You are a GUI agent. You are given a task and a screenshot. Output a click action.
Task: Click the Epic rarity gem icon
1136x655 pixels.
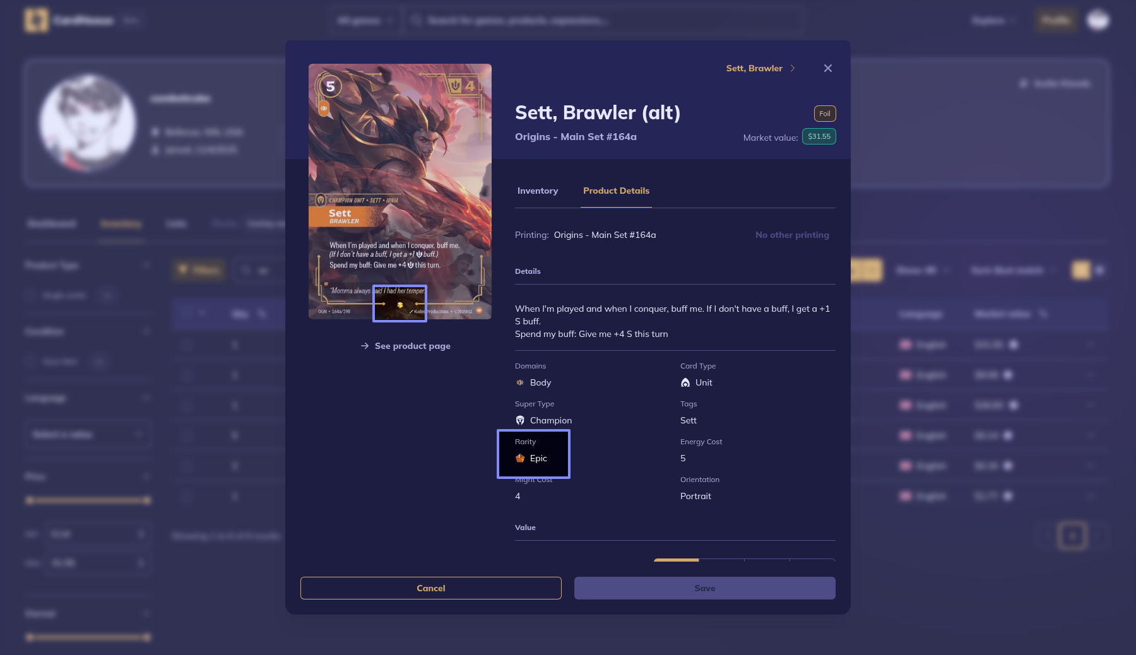pos(520,458)
